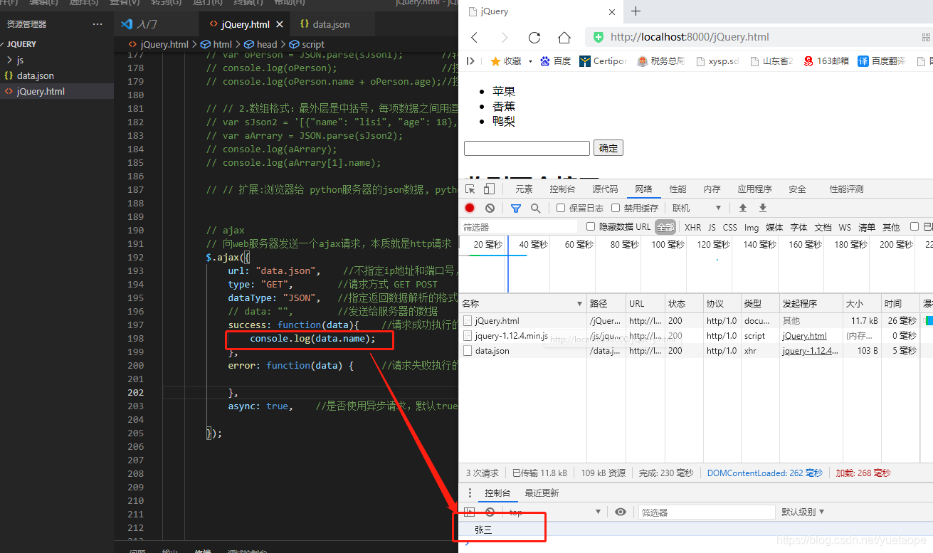Open the console drawer three-dot menu

[470, 493]
